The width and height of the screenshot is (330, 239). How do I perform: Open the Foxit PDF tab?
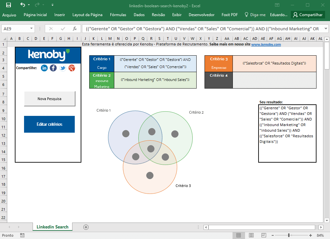[x=230, y=15]
